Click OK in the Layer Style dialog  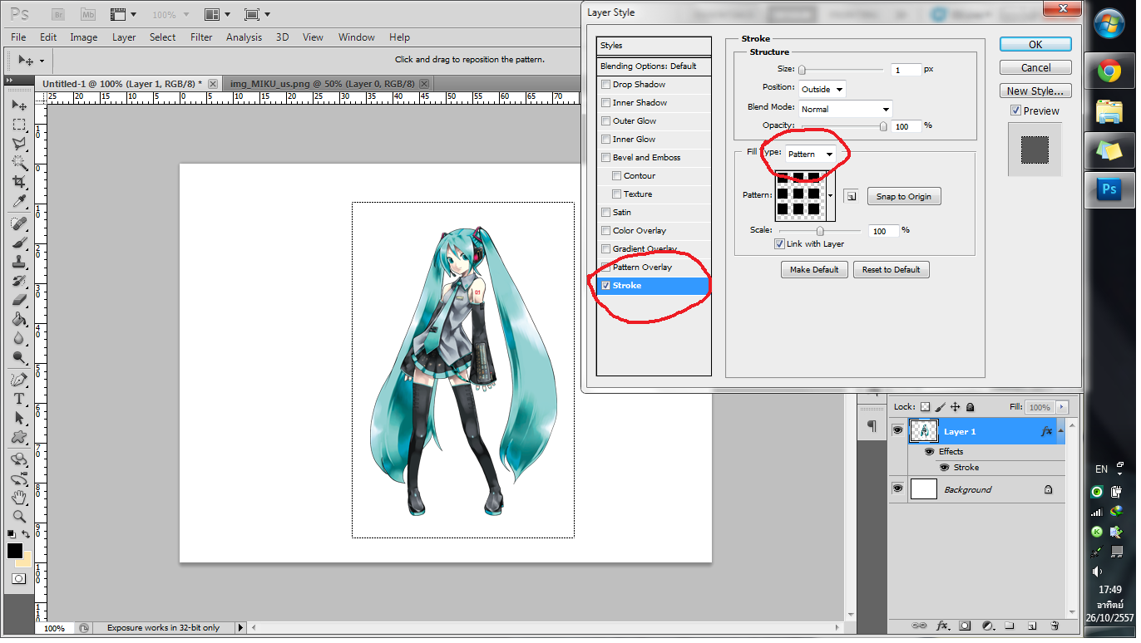coord(1035,45)
